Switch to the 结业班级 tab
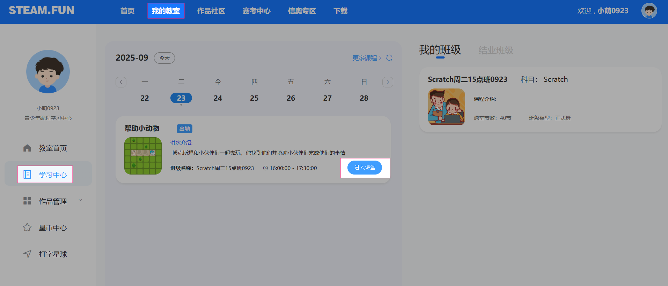668x286 pixels. [x=496, y=51]
